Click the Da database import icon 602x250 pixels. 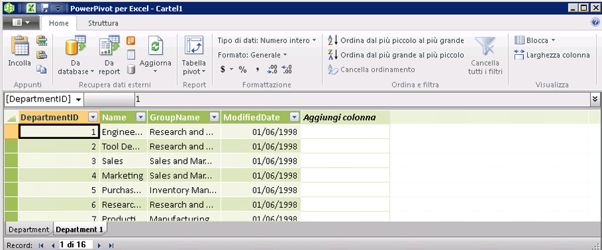[76, 45]
